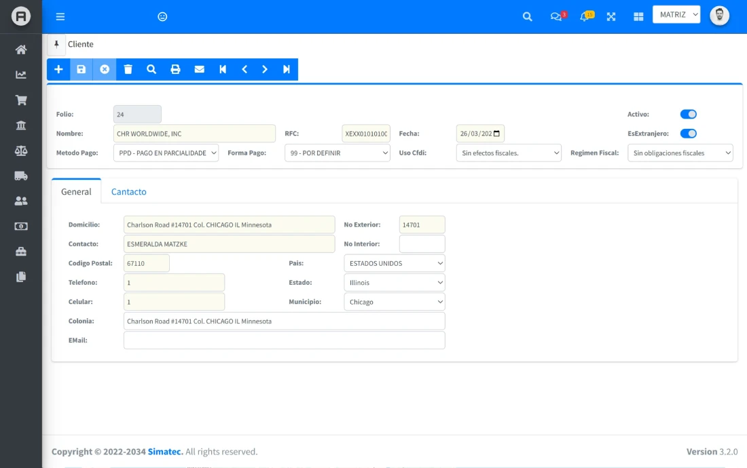The width and height of the screenshot is (747, 468).
Task: Open the balance scale sidebar section
Action: click(x=21, y=151)
